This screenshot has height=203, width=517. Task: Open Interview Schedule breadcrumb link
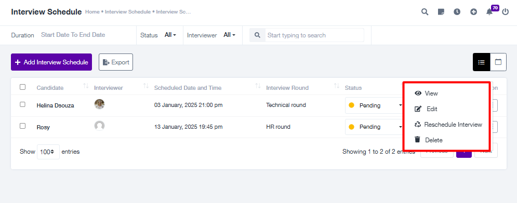(x=128, y=12)
